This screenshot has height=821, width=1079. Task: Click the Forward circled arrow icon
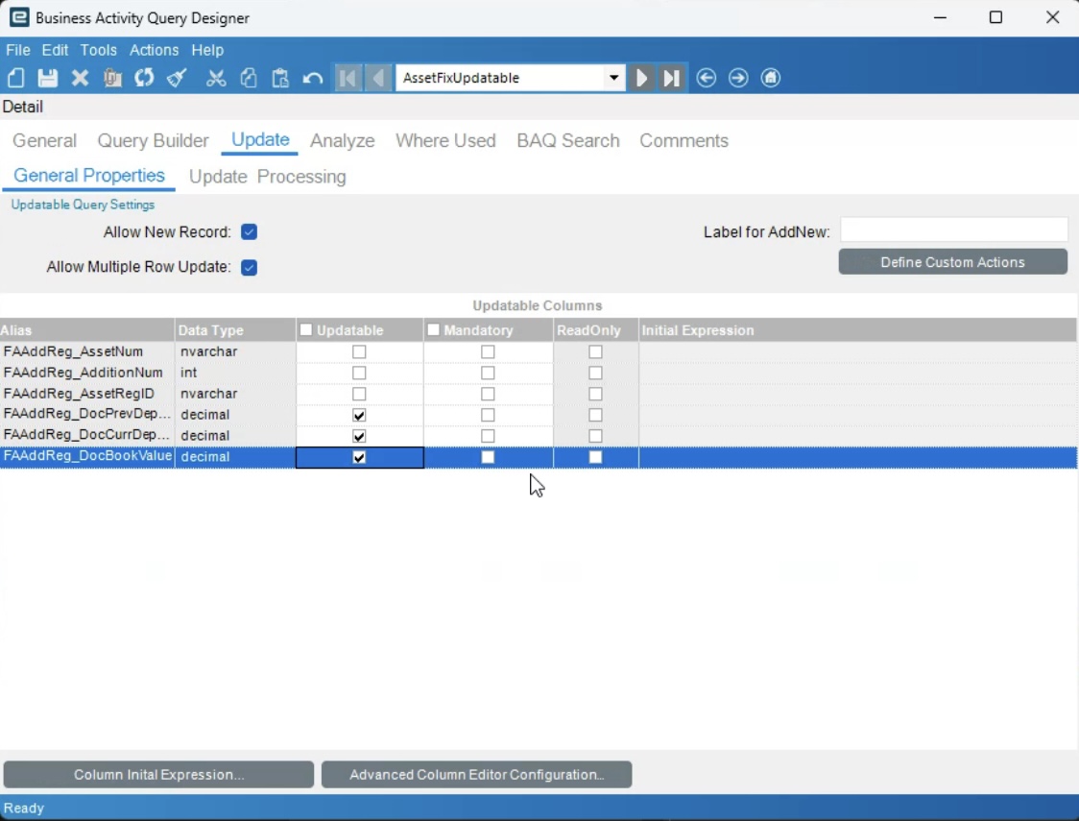(738, 78)
